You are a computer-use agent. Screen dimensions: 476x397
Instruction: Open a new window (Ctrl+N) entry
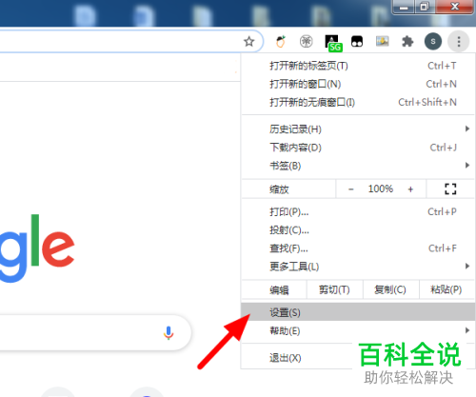358,84
